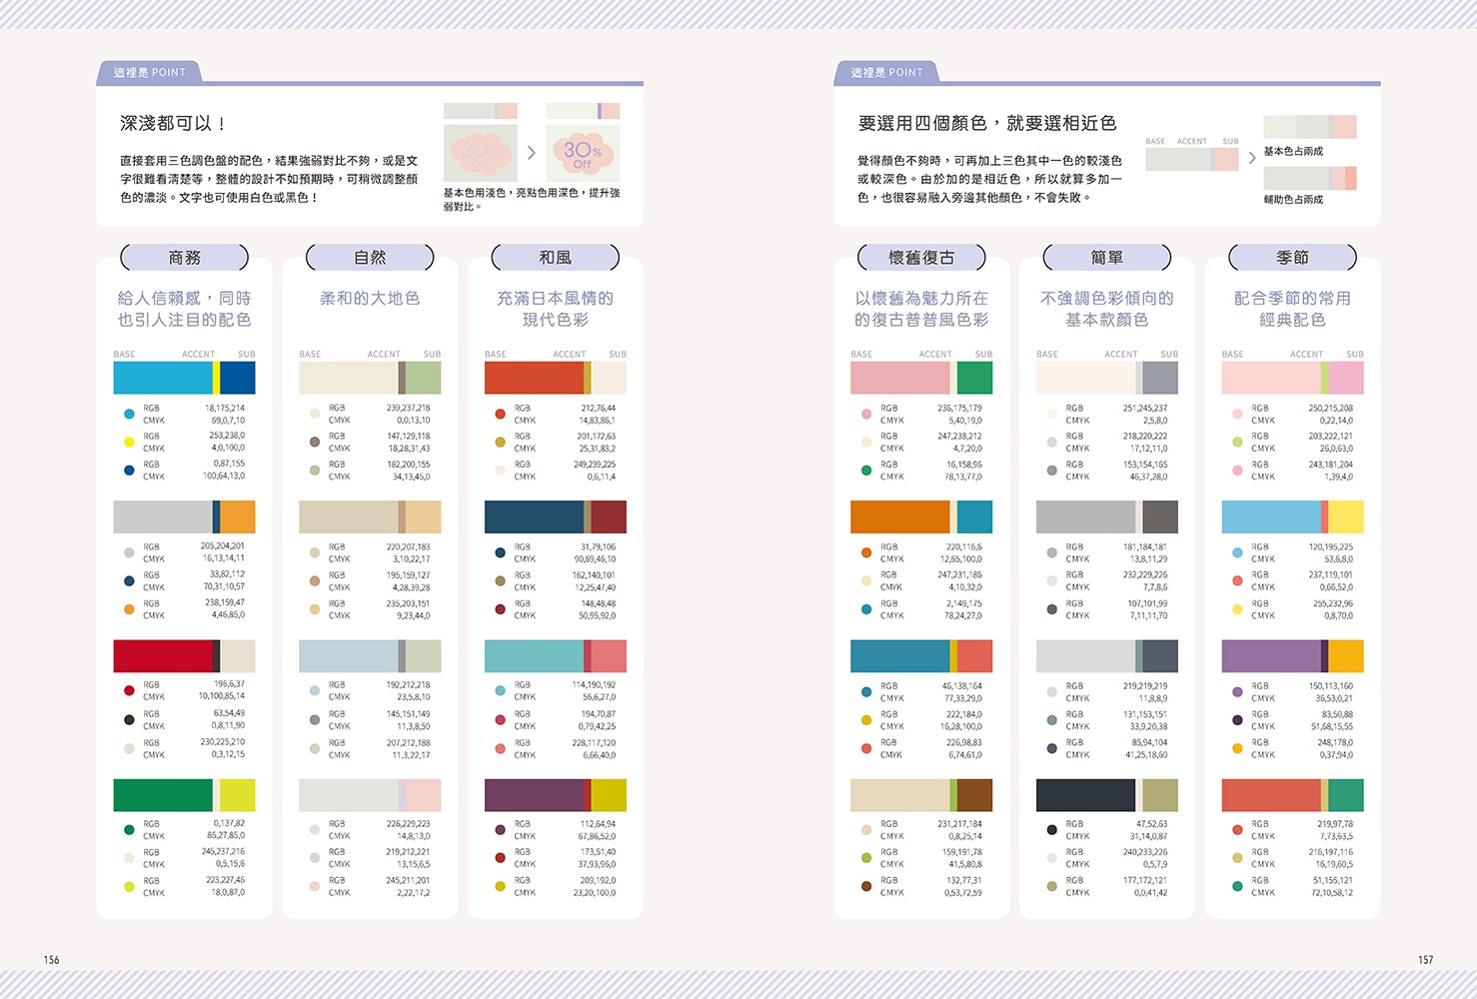Pick the gray dot beside RGB 153,154,165
Image resolution: width=1477 pixels, height=999 pixels.
(x=1052, y=470)
